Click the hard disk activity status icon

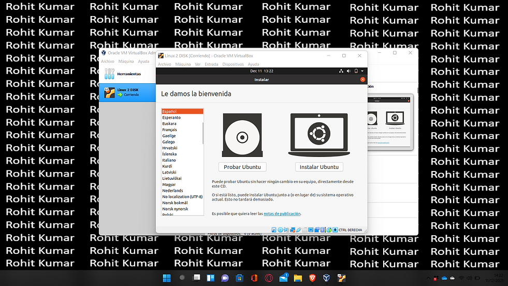[x=274, y=230]
